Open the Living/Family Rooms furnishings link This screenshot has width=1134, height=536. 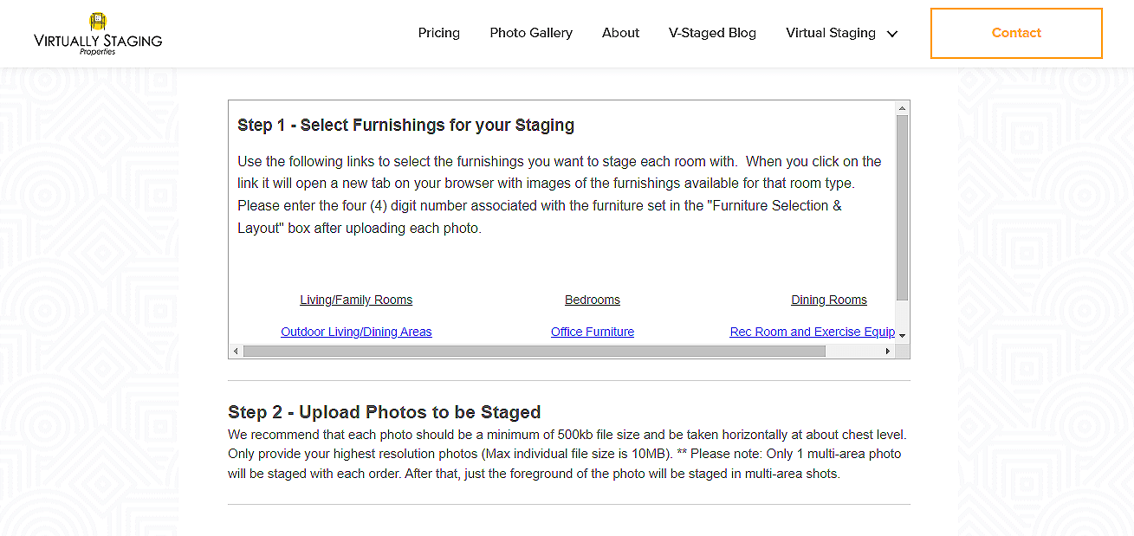(x=356, y=300)
